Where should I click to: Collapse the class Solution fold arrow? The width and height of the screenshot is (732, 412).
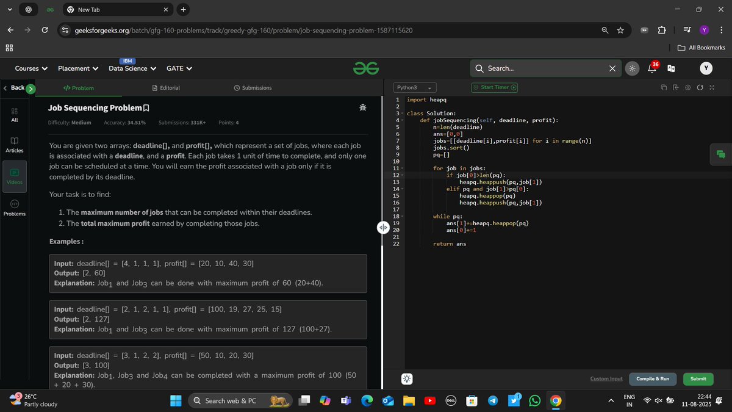(x=403, y=114)
